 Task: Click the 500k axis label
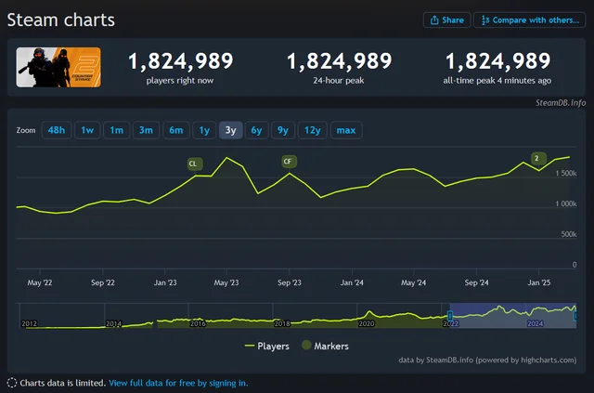pyautogui.click(x=569, y=234)
